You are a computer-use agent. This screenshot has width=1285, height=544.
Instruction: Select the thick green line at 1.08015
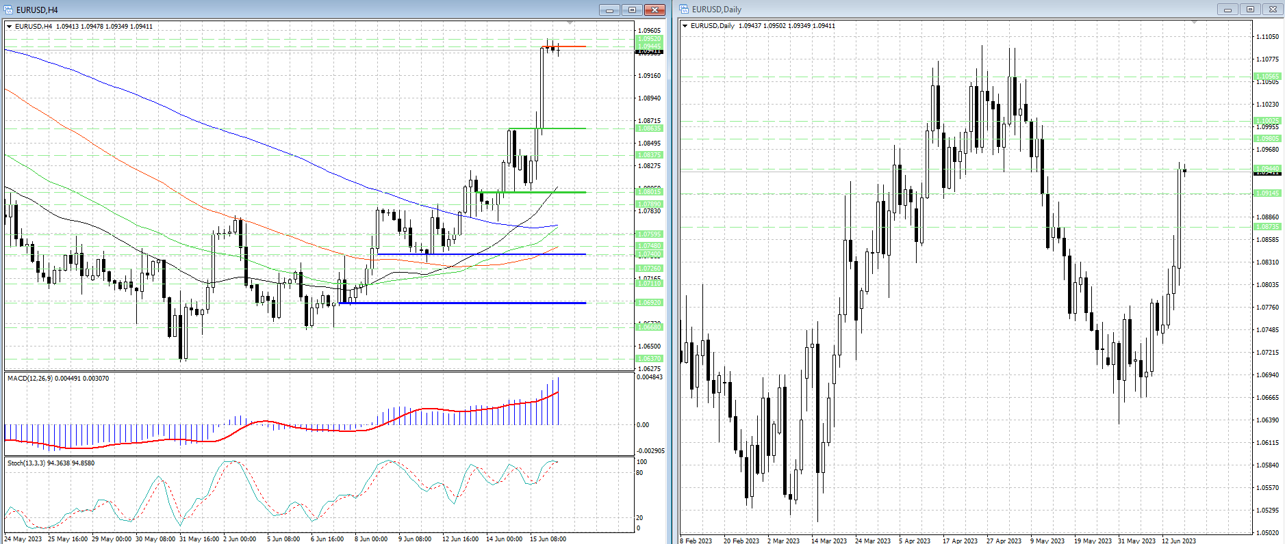click(x=531, y=192)
